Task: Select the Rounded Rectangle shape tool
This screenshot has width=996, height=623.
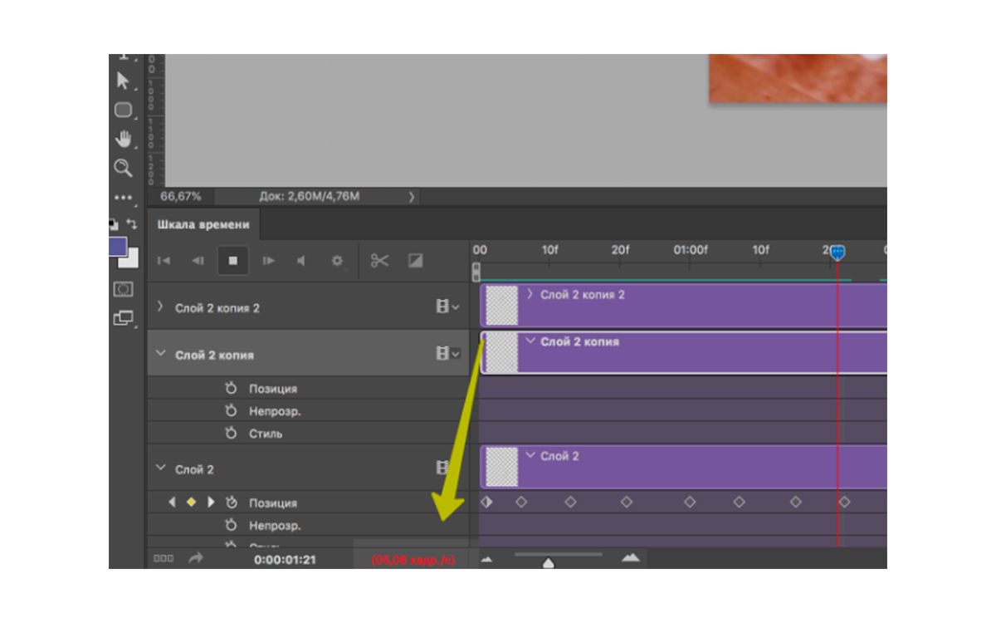Action: pos(123,110)
